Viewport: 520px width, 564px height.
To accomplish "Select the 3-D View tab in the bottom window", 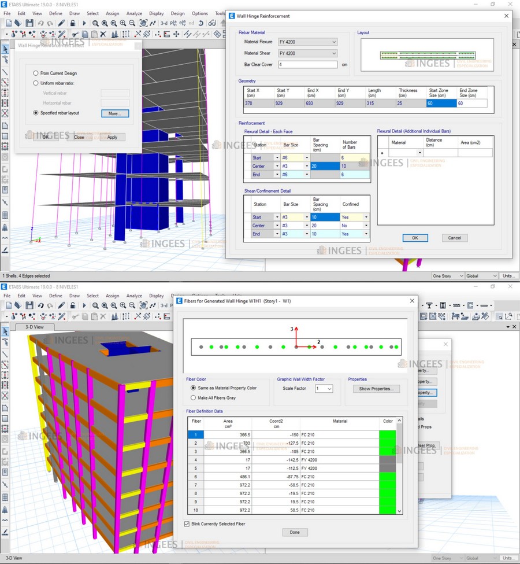I will coord(35,327).
